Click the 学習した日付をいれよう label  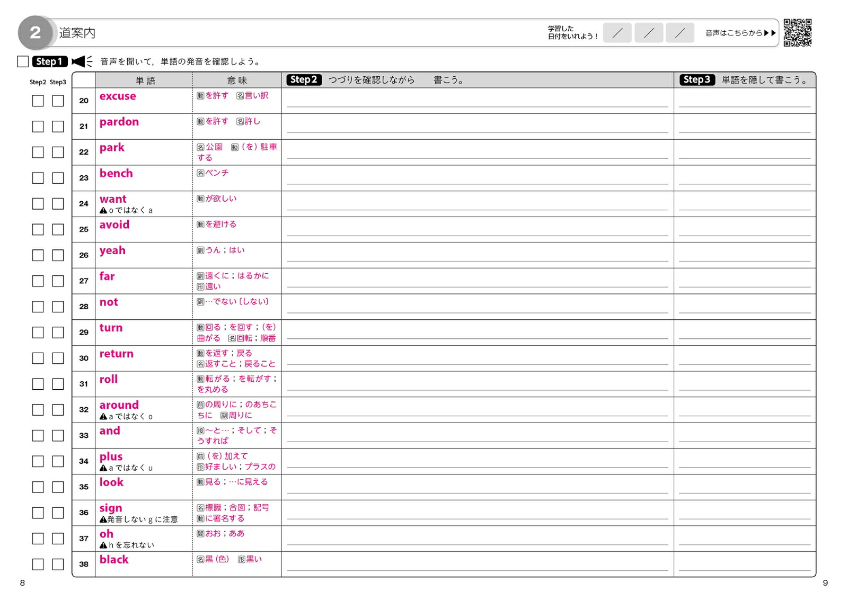[573, 33]
